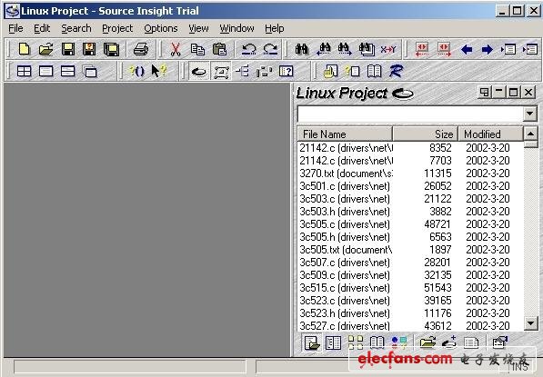Sort by the File Name column header
Viewport: 543px width, 377px height.
coord(345,134)
